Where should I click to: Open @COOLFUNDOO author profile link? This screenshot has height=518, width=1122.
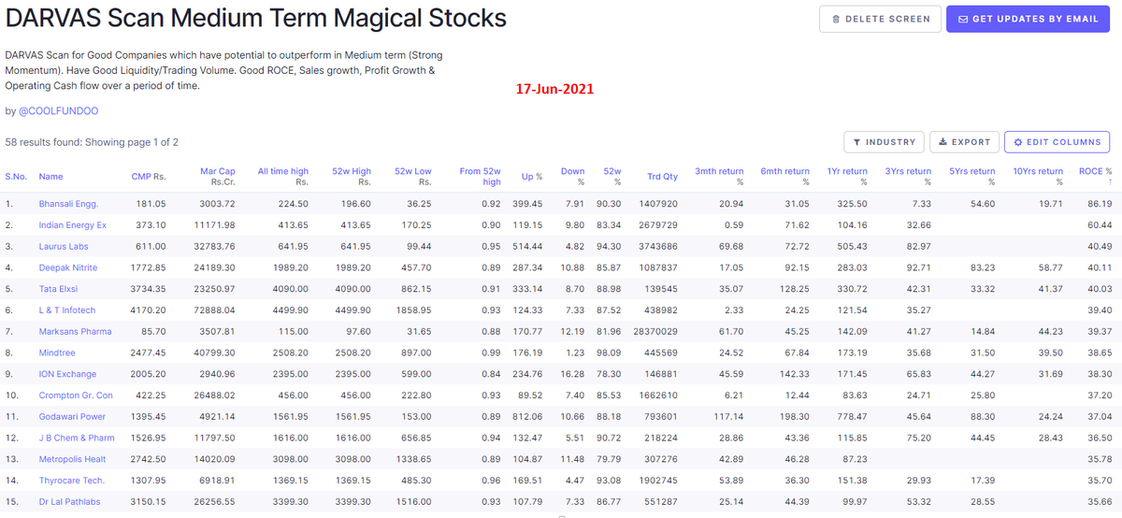coord(58,111)
